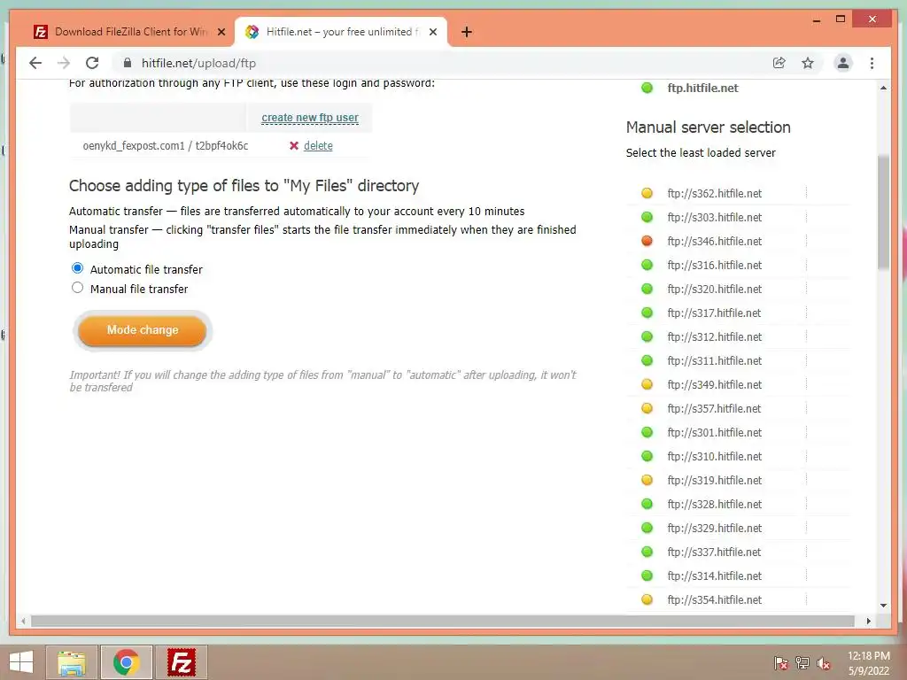
Task: Open the Windows Start menu
Action: tap(21, 662)
